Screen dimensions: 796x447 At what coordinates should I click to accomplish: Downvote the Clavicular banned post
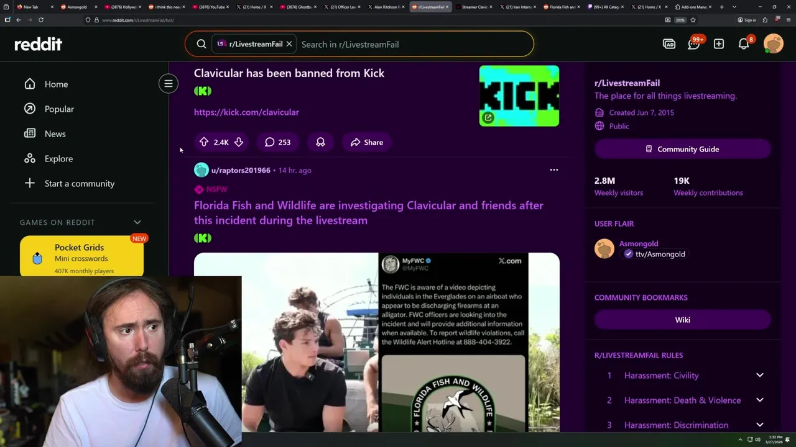(x=239, y=142)
